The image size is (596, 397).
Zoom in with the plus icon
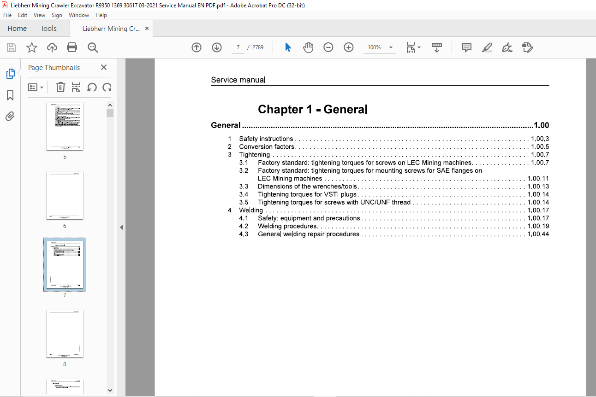[x=349, y=47]
